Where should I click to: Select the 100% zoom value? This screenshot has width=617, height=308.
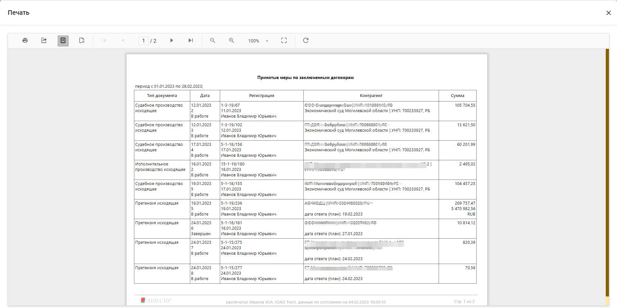(254, 41)
